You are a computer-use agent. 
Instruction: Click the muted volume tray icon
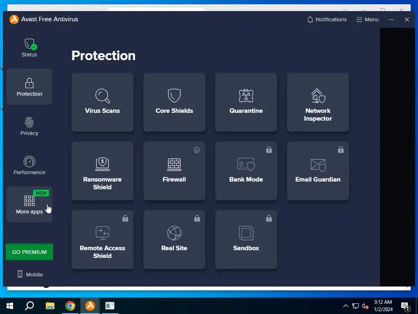coord(365,306)
